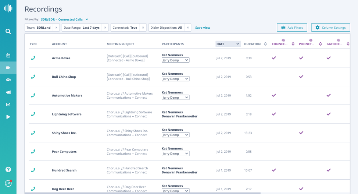Click Donavan Frankenreiter in Lightning Software row

click(x=179, y=116)
